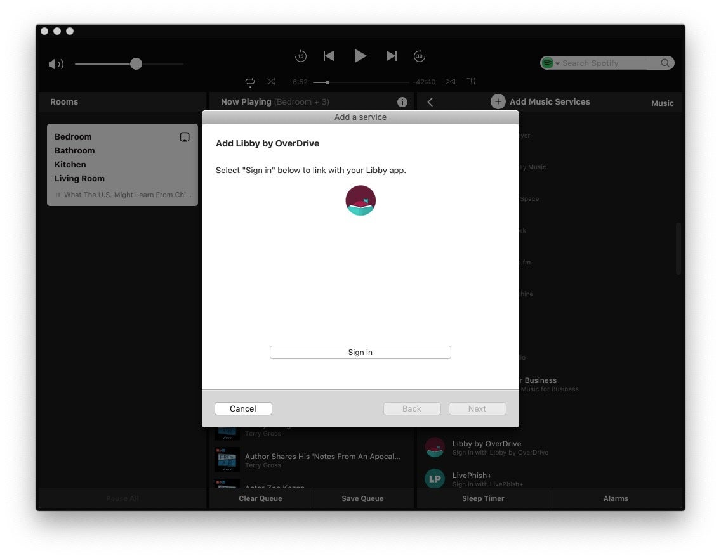The height and width of the screenshot is (558, 721).
Task: Click the Sign in button
Action: tap(360, 353)
